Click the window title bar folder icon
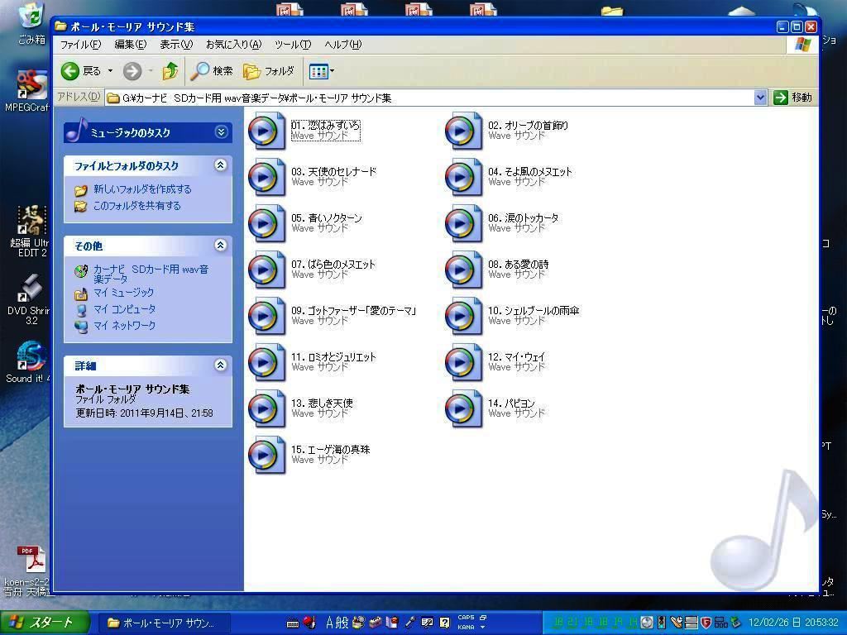Screen dimensions: 847x635 [61, 26]
